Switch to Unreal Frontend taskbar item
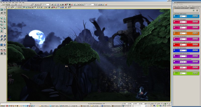201x107 pixels. click(x=116, y=106)
